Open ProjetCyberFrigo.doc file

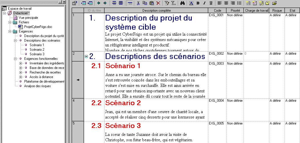[x=38, y=27]
